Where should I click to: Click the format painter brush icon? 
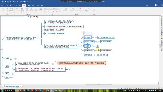[17, 9]
